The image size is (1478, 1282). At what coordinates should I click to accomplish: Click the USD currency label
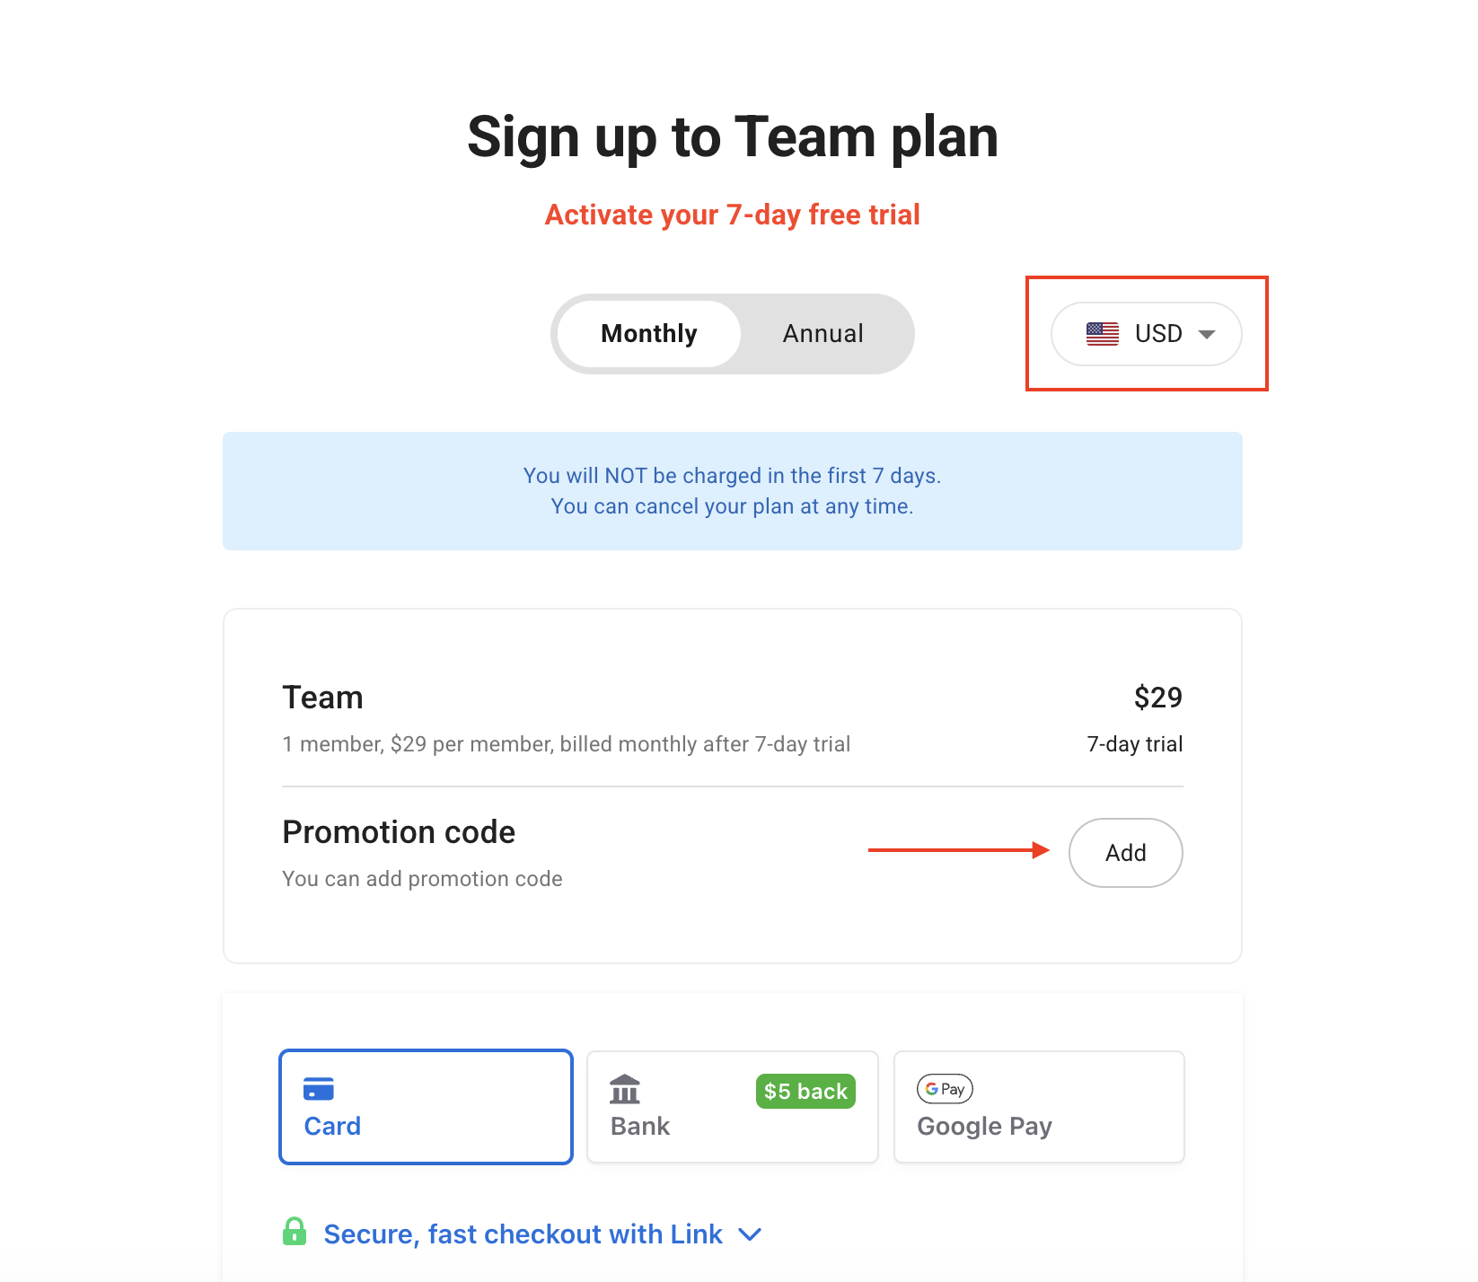point(1158,334)
